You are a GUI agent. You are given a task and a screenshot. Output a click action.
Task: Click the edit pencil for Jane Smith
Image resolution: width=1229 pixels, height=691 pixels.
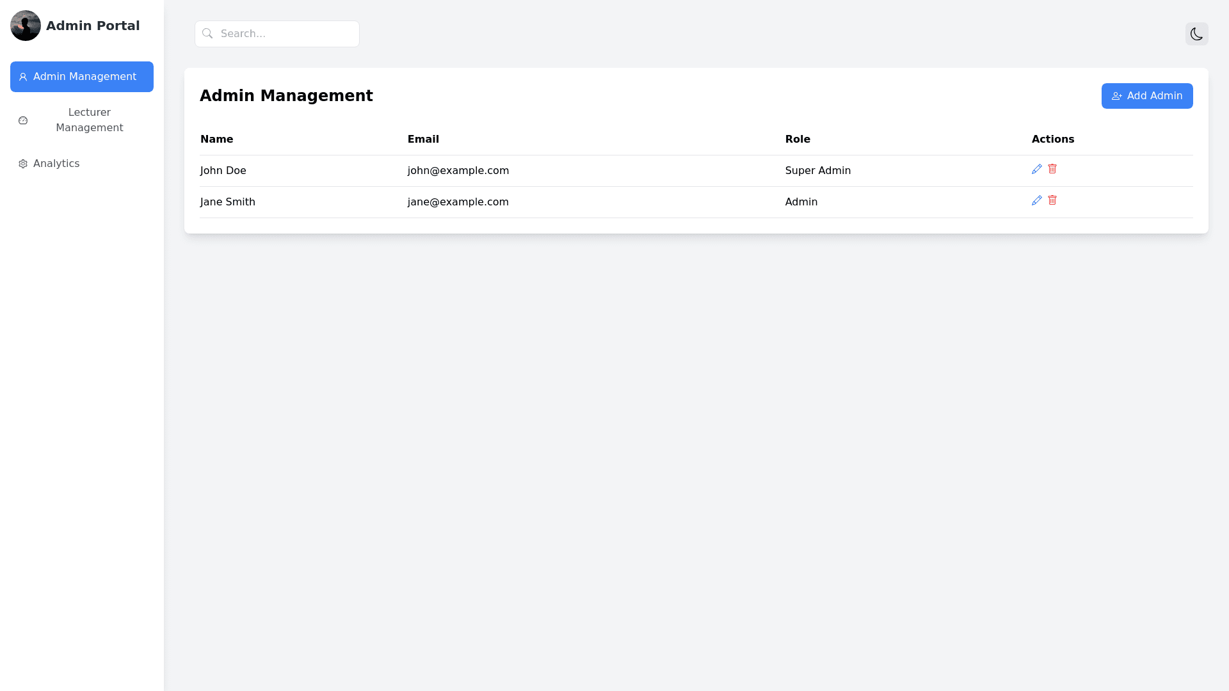point(1036,200)
